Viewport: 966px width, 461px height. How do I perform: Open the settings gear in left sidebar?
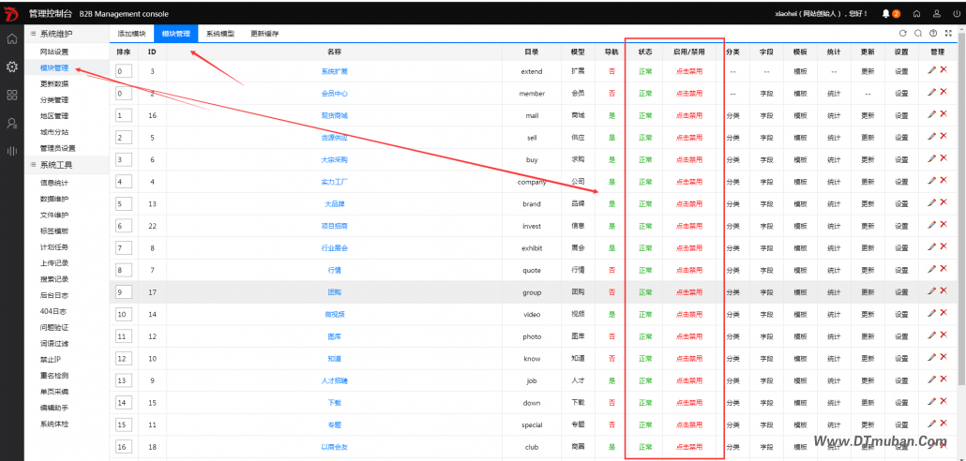(x=12, y=67)
